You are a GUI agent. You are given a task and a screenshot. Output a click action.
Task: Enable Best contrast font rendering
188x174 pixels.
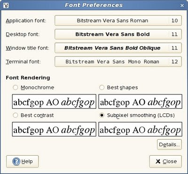[x=16, y=115]
